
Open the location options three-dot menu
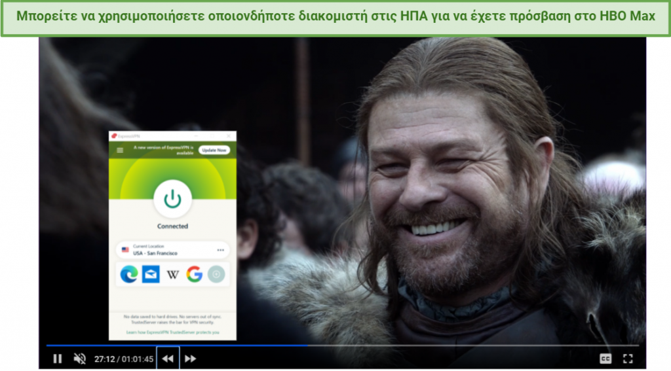coord(220,250)
